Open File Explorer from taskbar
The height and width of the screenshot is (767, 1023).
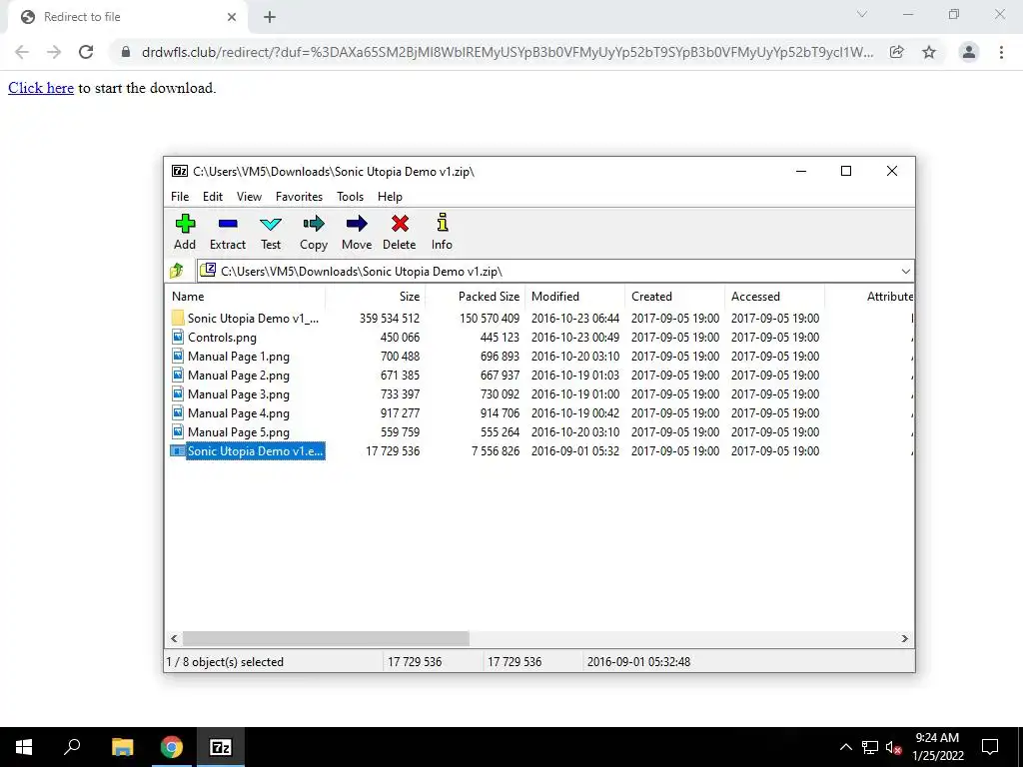[122, 747]
